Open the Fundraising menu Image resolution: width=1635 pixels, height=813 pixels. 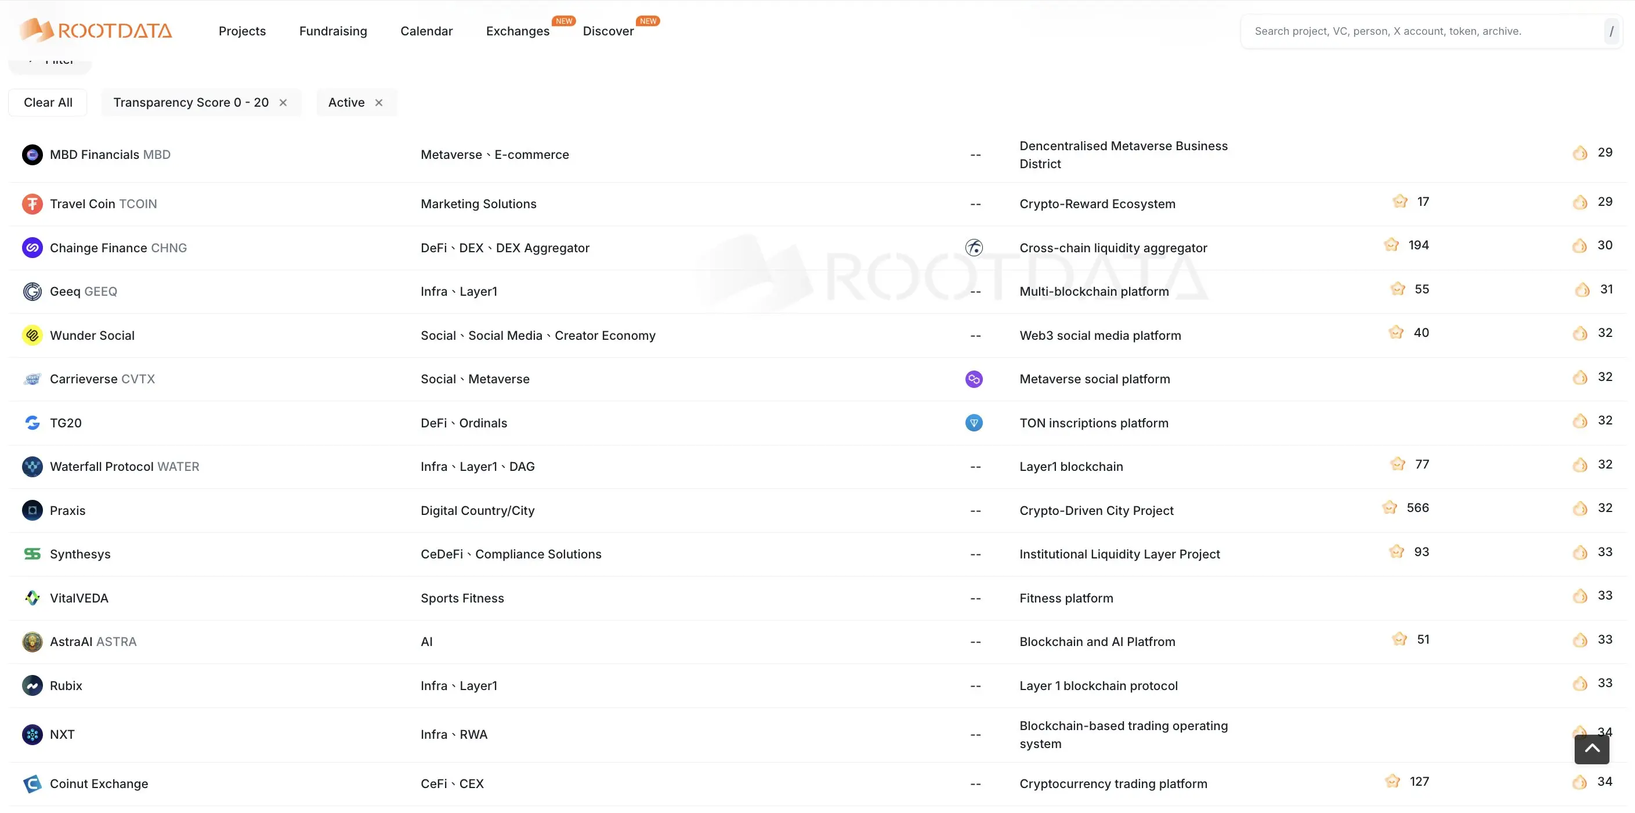pyautogui.click(x=332, y=30)
